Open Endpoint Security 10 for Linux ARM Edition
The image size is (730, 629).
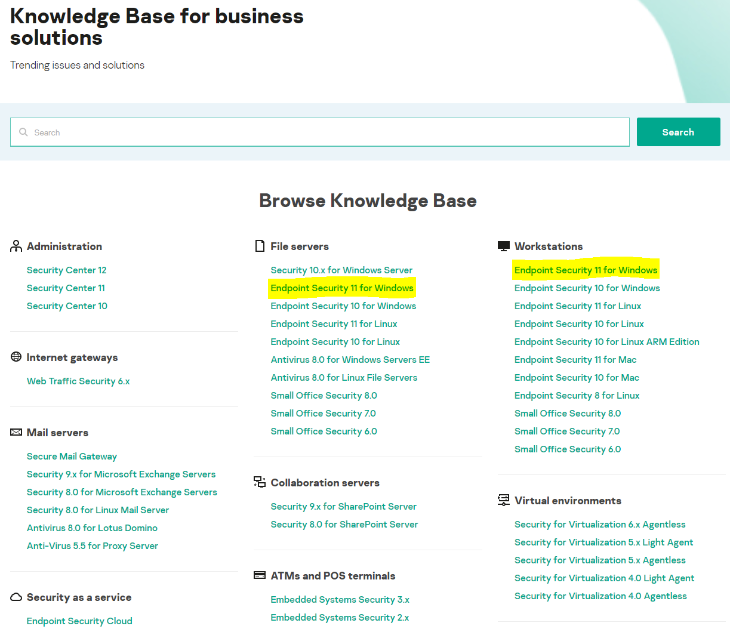click(607, 342)
